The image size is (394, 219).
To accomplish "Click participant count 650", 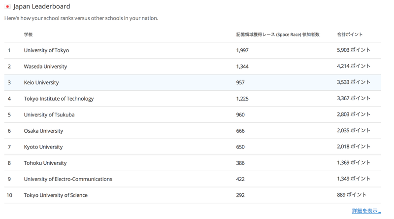I will tap(240, 147).
